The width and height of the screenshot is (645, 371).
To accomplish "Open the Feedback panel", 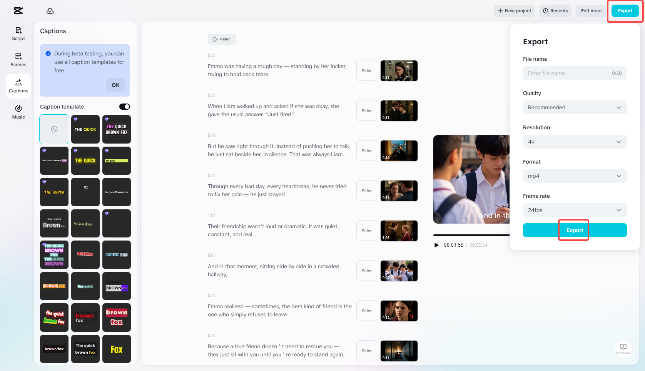I will 623,349.
